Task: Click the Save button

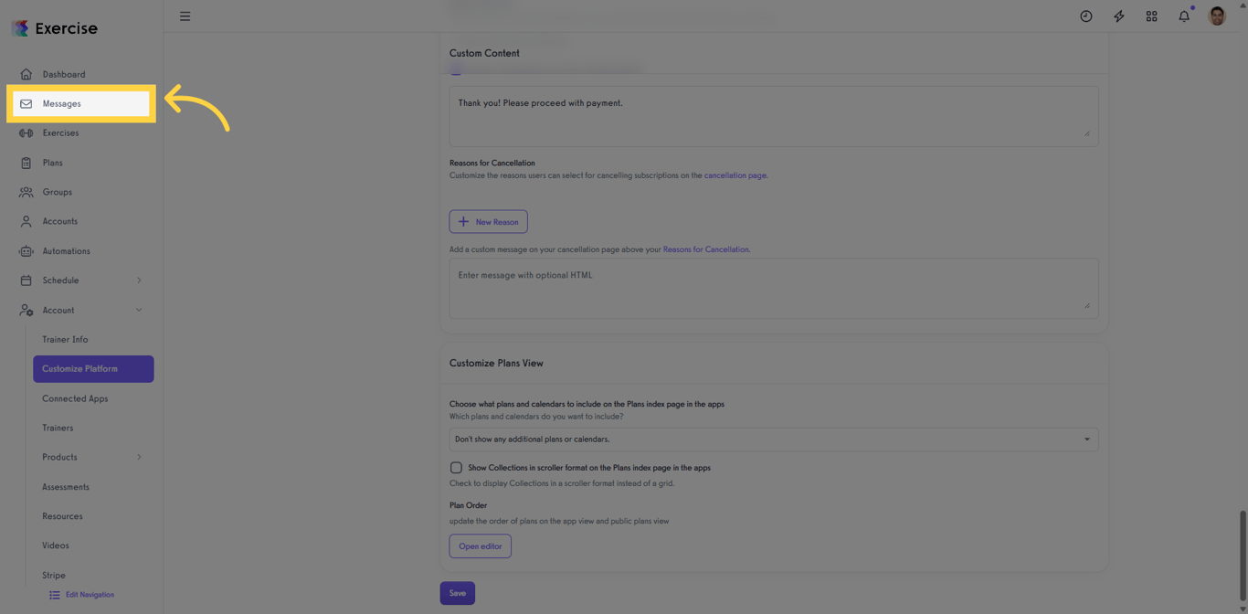Action: point(457,593)
